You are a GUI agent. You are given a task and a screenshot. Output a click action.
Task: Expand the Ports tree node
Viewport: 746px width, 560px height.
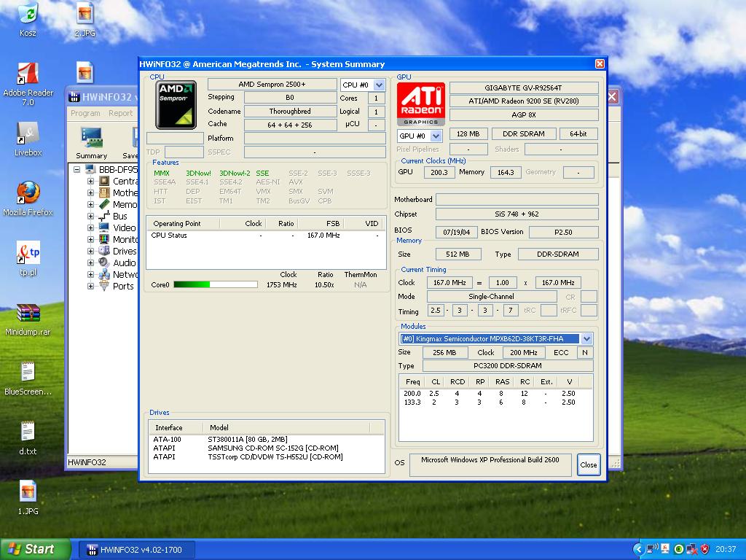tap(90, 286)
